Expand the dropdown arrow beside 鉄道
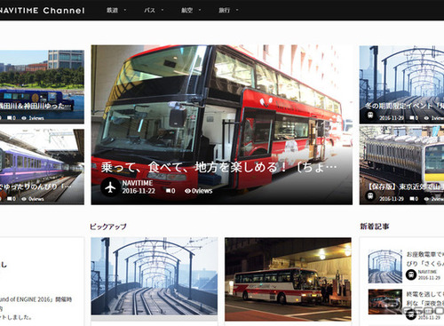The height and width of the screenshot is (326, 444). tap(125, 10)
